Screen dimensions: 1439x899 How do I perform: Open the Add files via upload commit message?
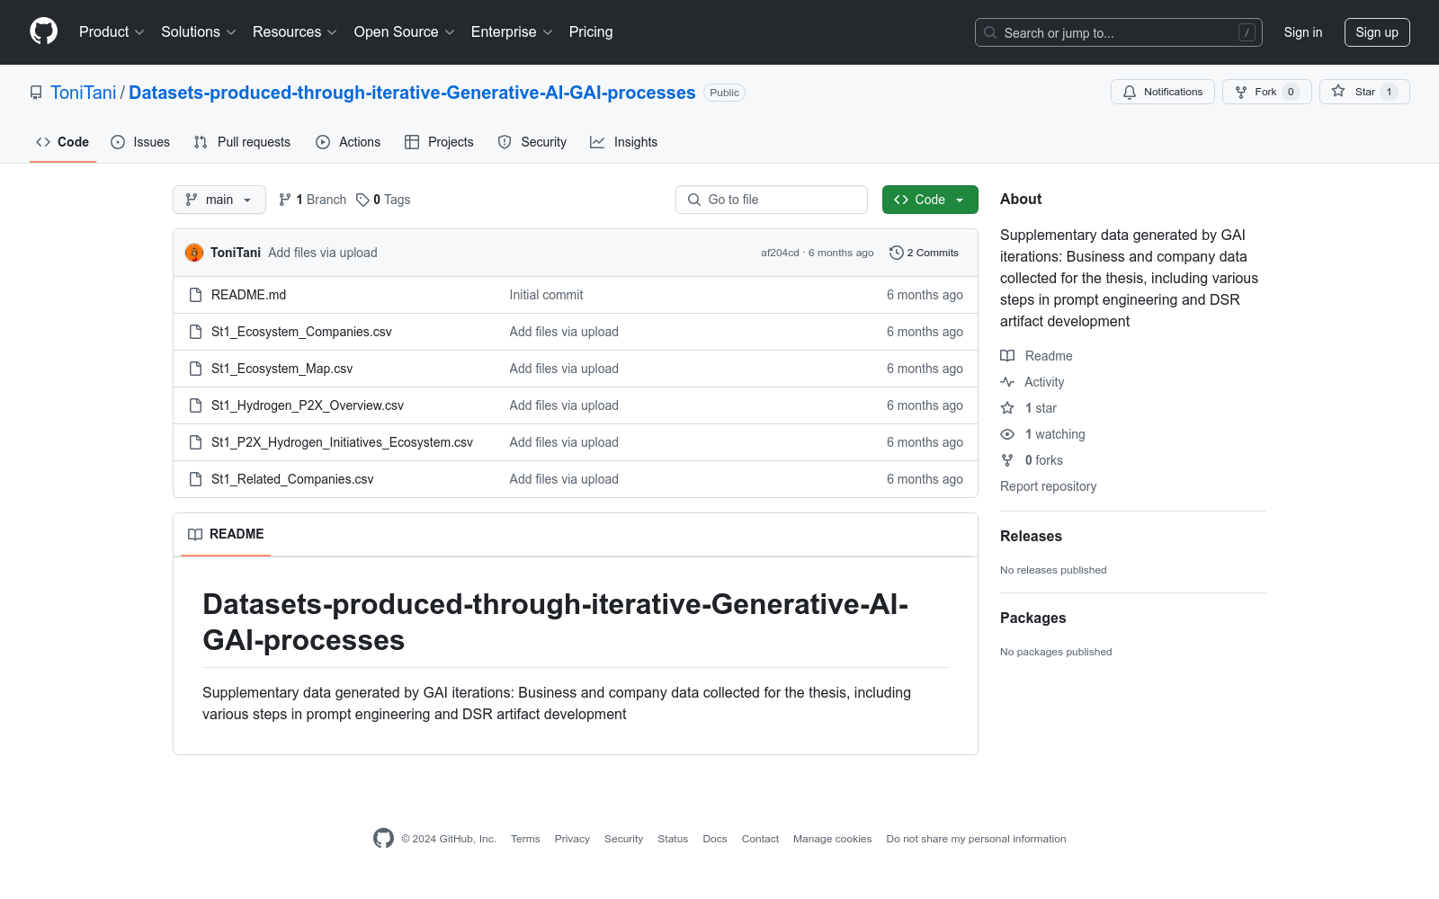pos(323,253)
